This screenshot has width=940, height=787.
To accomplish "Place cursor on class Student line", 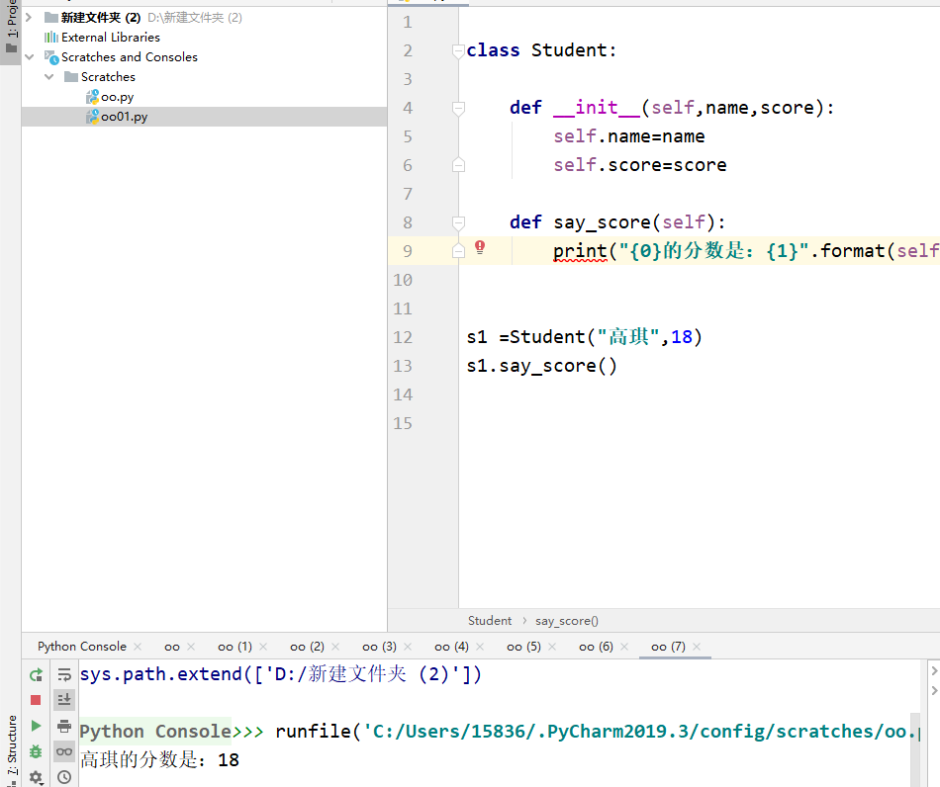I will click(541, 50).
